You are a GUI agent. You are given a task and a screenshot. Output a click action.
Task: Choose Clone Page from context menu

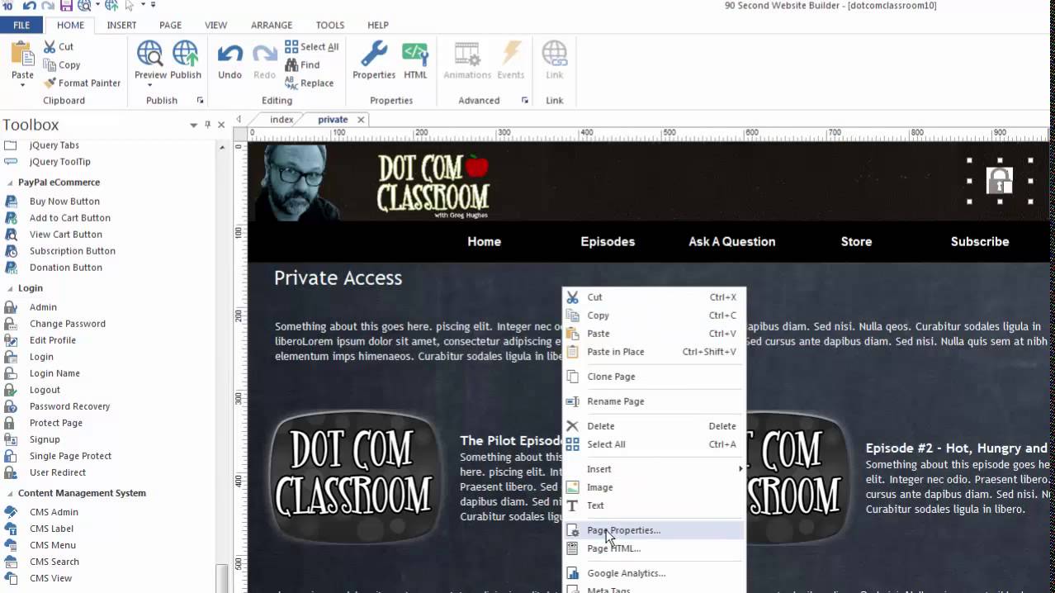(x=654, y=377)
